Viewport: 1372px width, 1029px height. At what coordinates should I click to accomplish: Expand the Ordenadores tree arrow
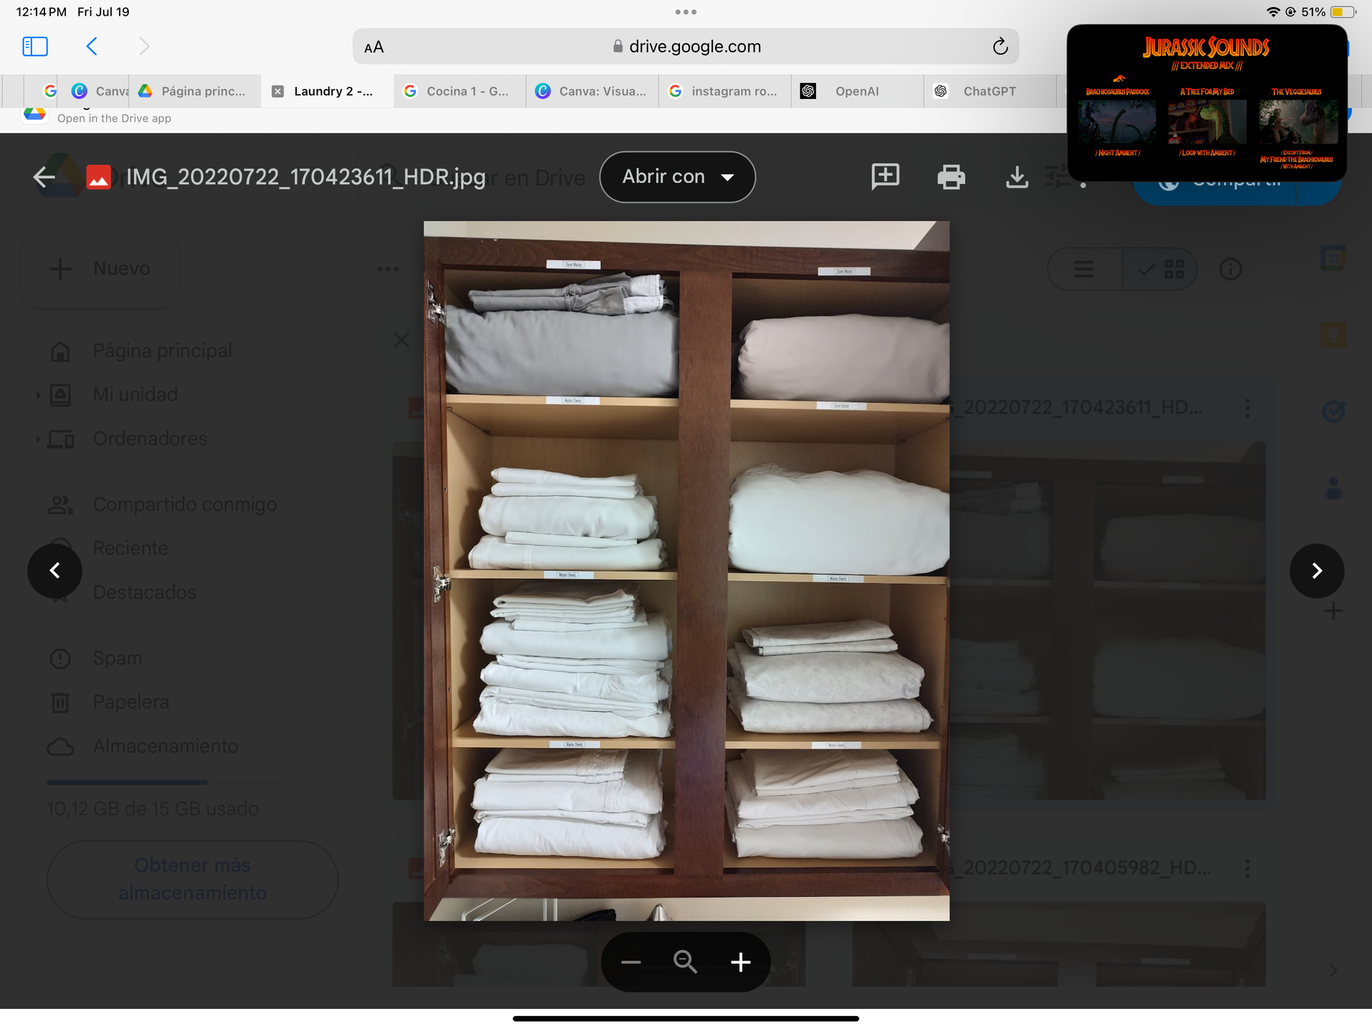point(38,438)
